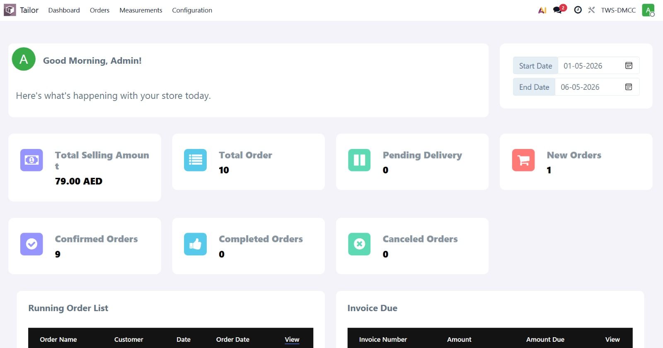The image size is (663, 348).
Task: Click the Total Order list icon
Action: pos(195,160)
